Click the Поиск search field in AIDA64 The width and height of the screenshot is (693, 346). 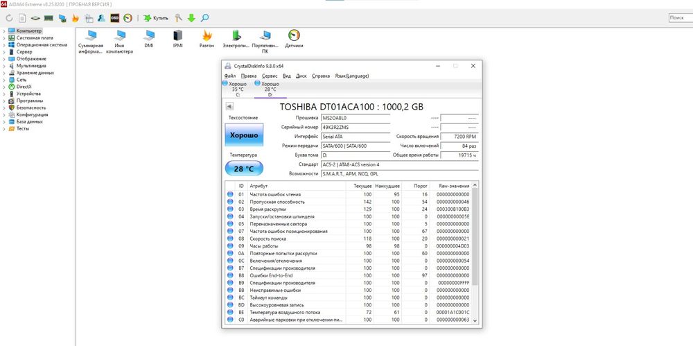pyautogui.click(x=681, y=18)
